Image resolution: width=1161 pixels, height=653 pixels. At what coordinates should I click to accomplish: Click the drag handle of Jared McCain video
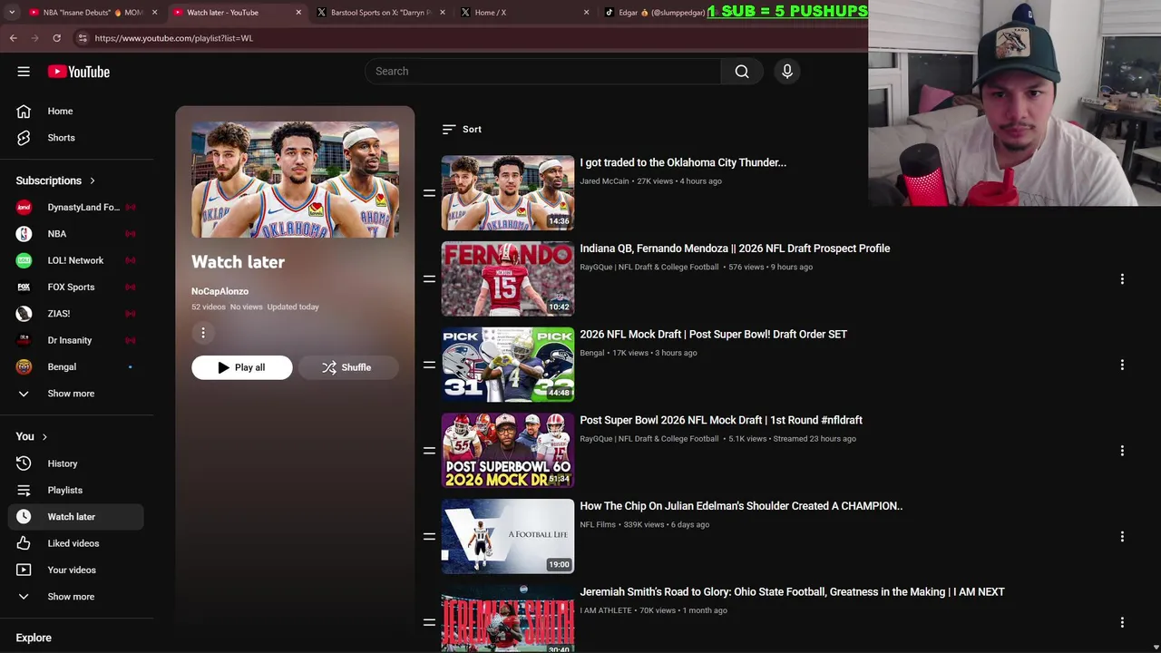pos(429,193)
